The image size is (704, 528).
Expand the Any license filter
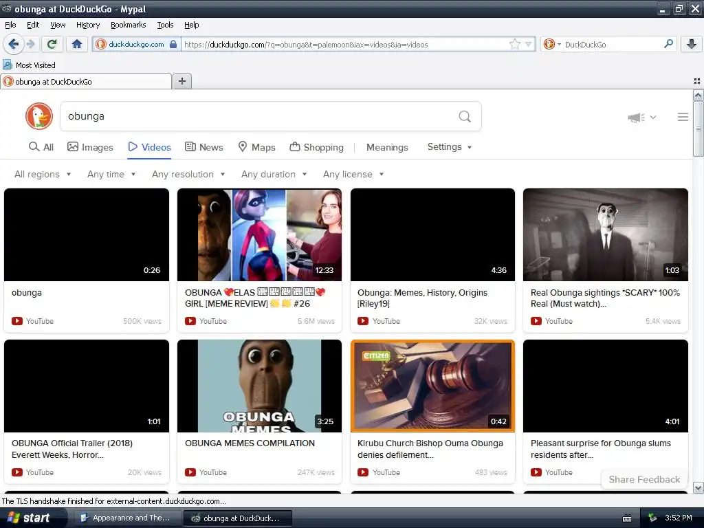point(353,174)
